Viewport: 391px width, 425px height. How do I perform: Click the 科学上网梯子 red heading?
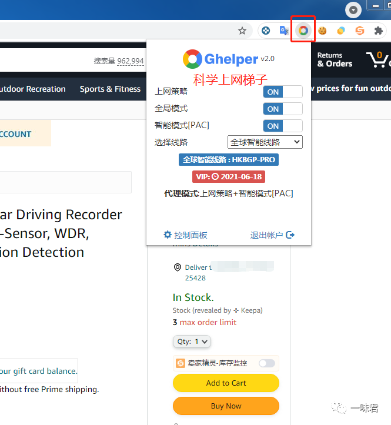click(230, 80)
